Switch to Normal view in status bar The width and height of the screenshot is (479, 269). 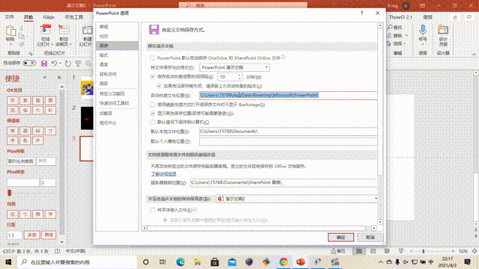pos(359,251)
